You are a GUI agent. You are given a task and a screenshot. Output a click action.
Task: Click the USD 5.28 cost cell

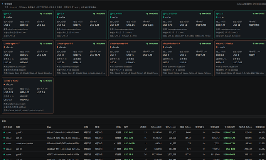point(128,138)
